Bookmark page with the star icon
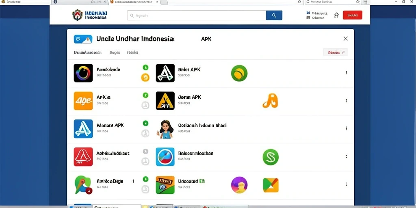 click(299, 2)
